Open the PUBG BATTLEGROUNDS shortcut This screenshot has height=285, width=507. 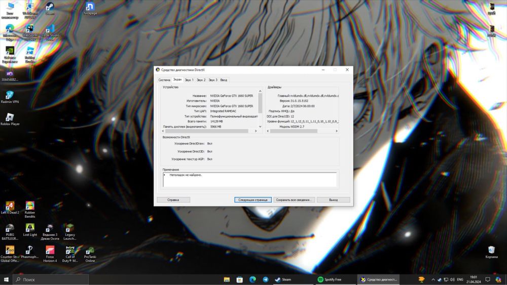10,232
